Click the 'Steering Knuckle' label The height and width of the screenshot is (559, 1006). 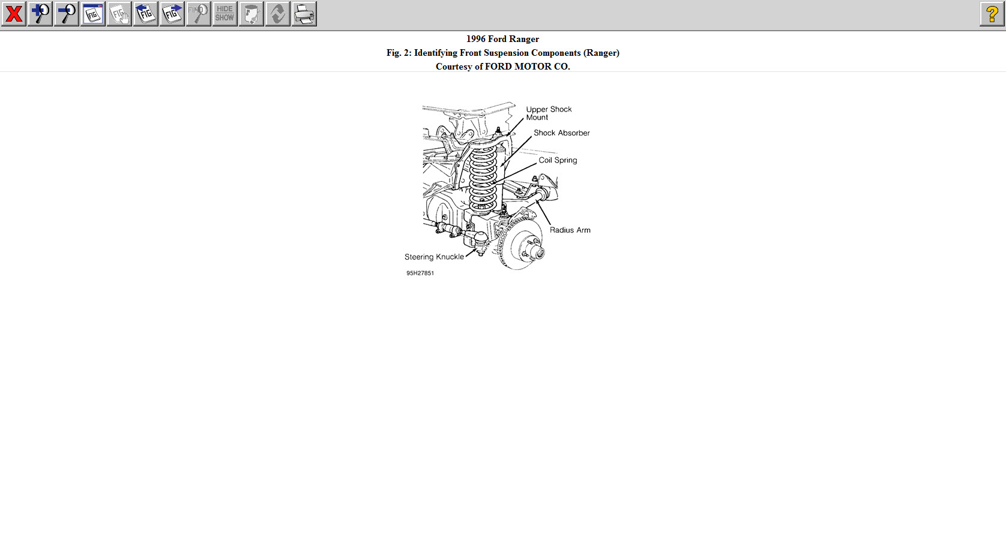(434, 257)
